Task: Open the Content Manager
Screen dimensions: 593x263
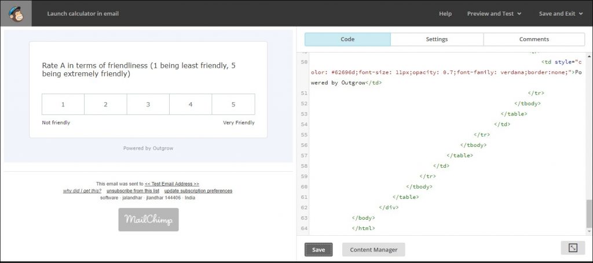Action: 374,250
